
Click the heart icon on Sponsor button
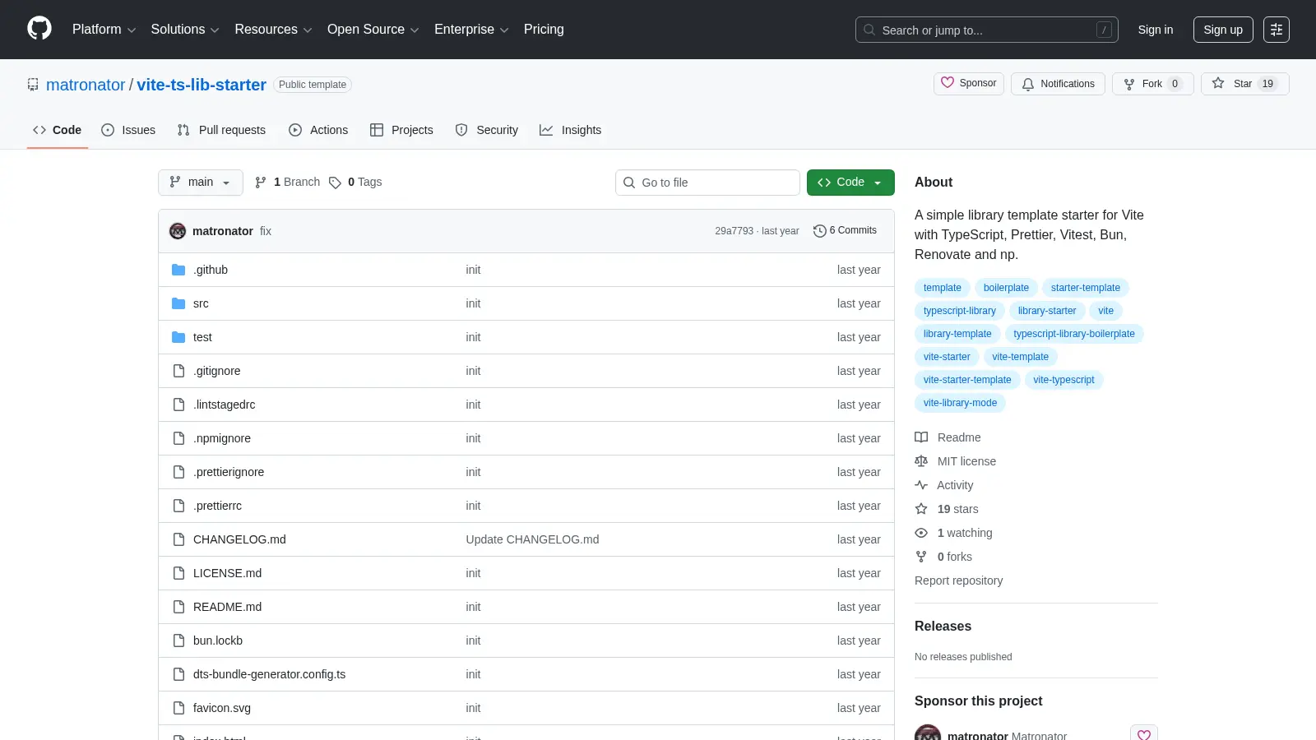(x=948, y=83)
